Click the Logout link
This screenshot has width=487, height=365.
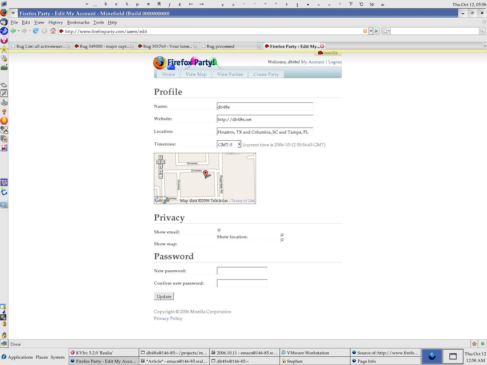(335, 62)
